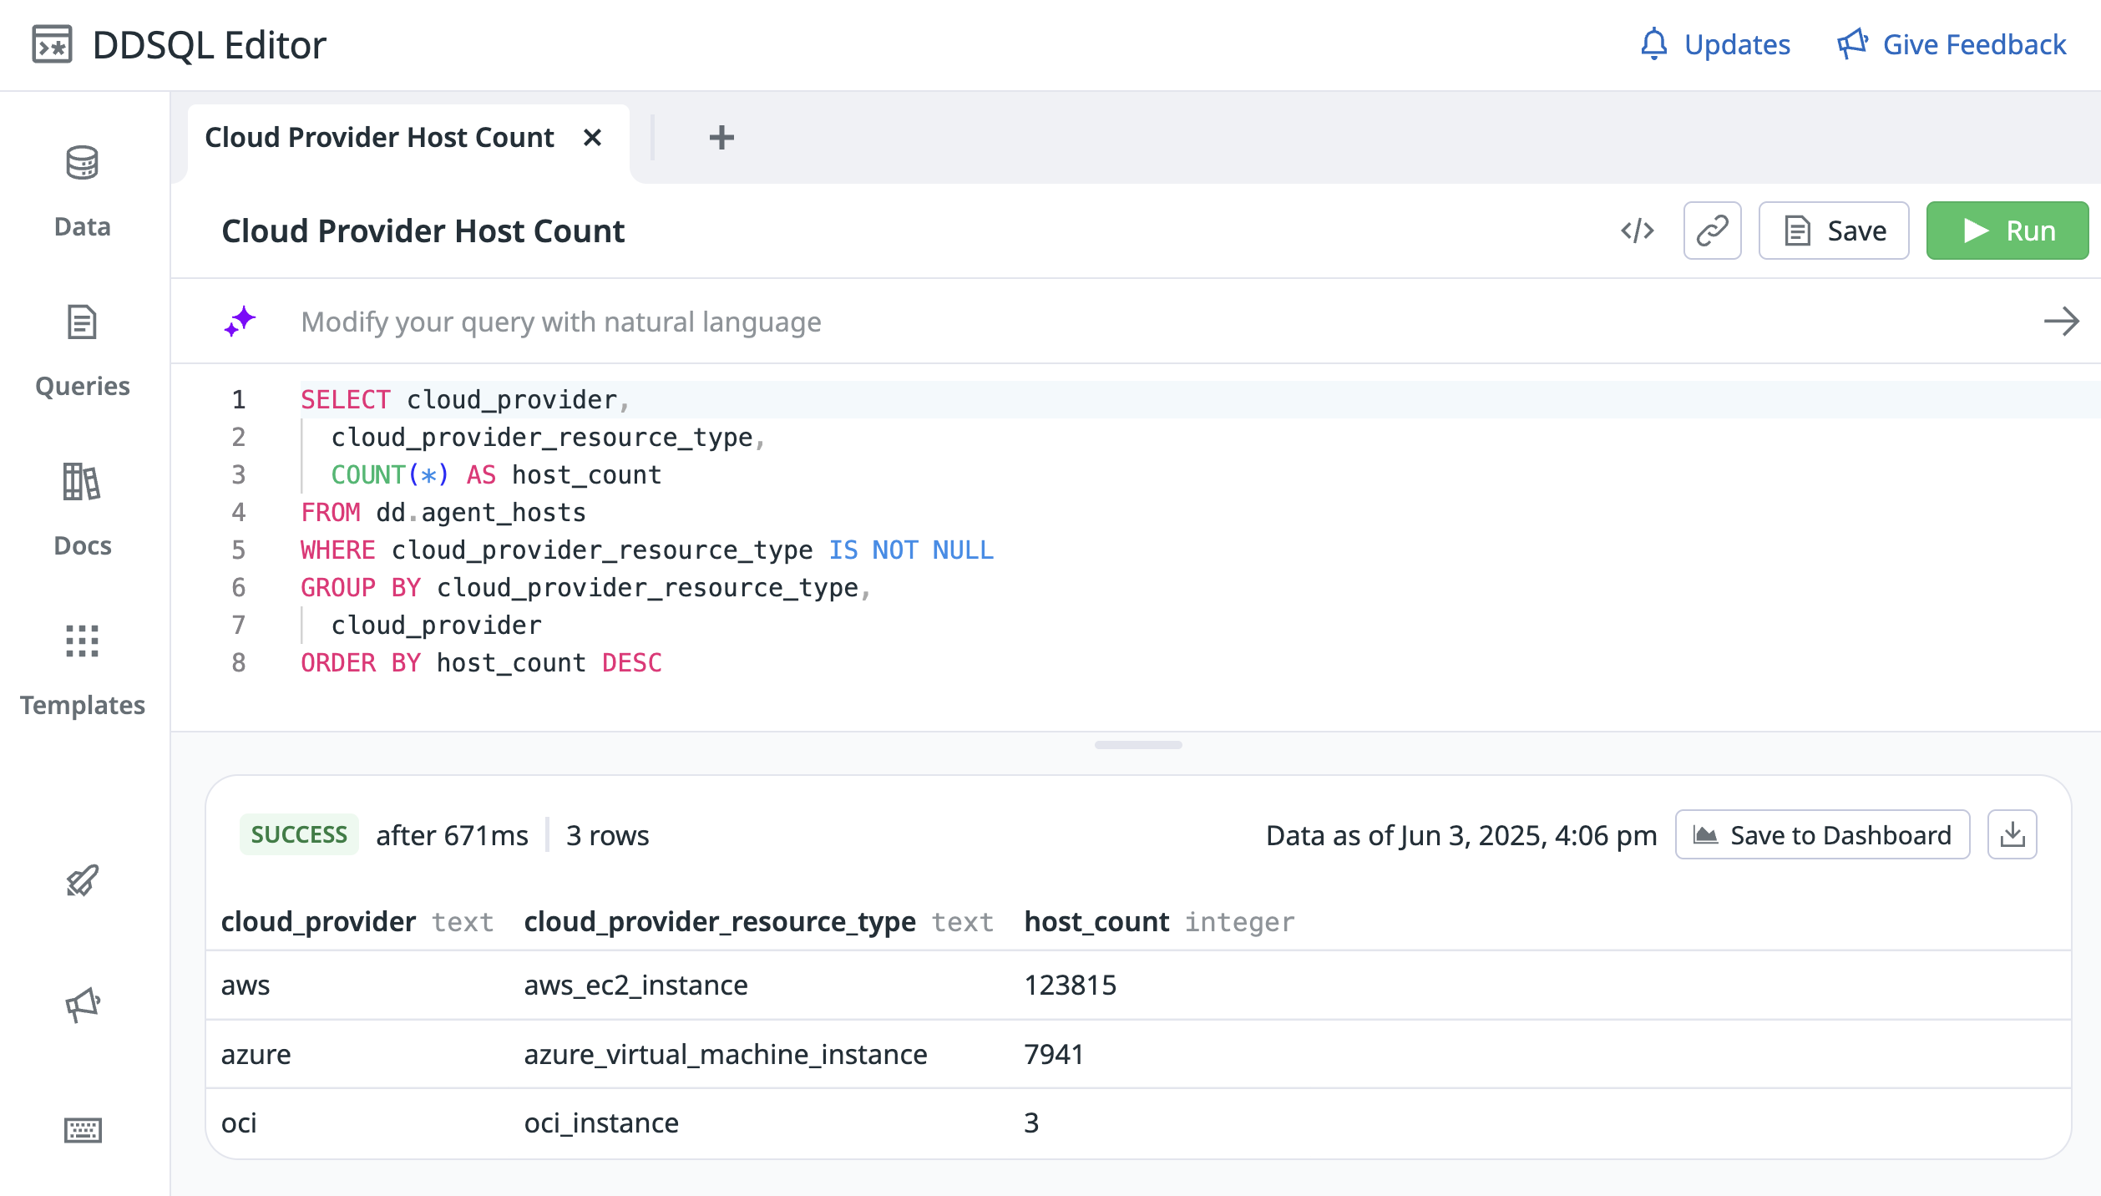Click the data timestamp text

coord(1461,836)
